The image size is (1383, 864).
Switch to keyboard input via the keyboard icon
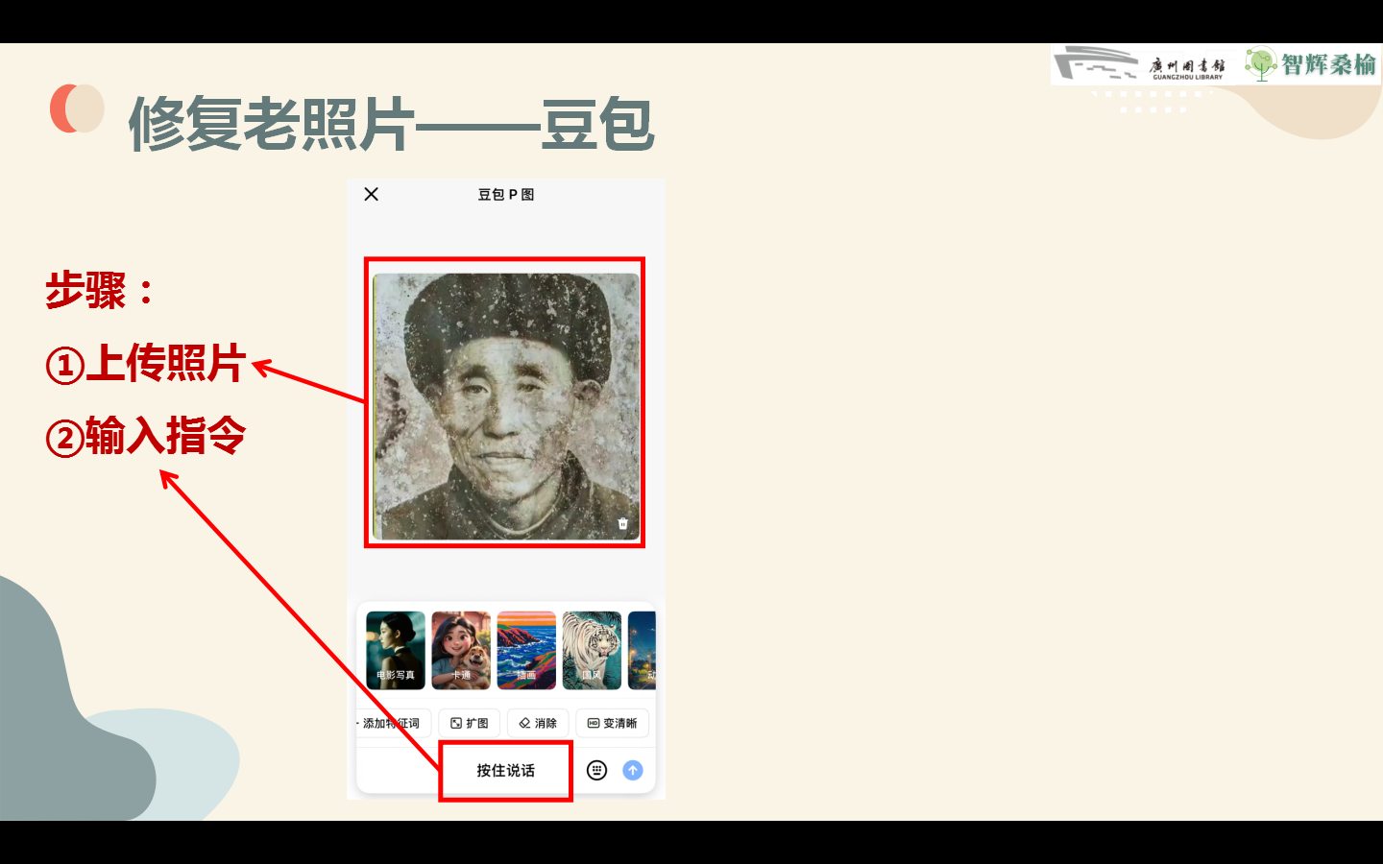tap(596, 770)
